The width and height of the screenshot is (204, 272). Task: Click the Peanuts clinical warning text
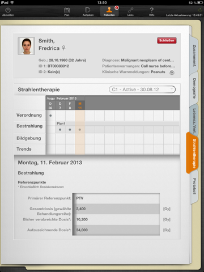point(158,72)
